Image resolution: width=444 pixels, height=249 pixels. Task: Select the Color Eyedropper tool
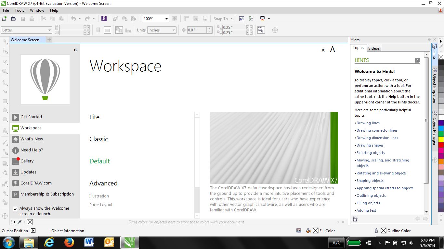pyautogui.click(x=5, y=184)
